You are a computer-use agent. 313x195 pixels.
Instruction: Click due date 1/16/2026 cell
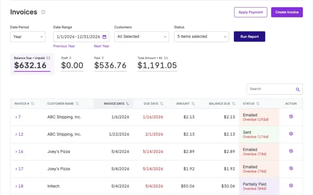(153, 117)
